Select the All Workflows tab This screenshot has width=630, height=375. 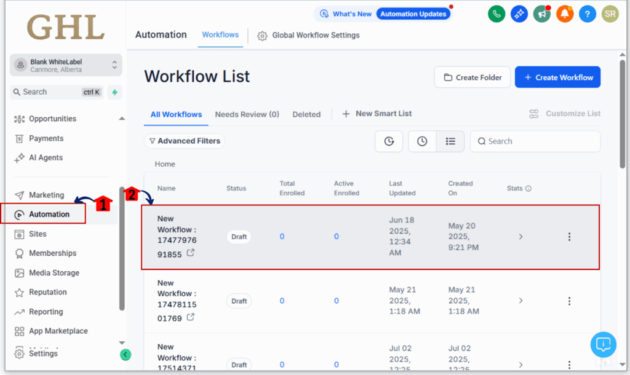click(x=176, y=114)
